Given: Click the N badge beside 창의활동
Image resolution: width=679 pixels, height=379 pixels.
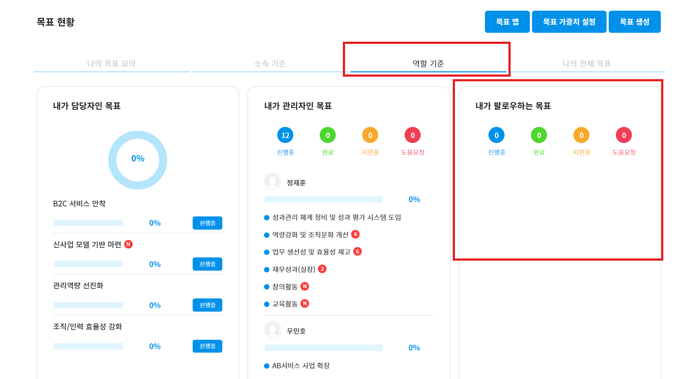Looking at the screenshot, I should 305,286.
